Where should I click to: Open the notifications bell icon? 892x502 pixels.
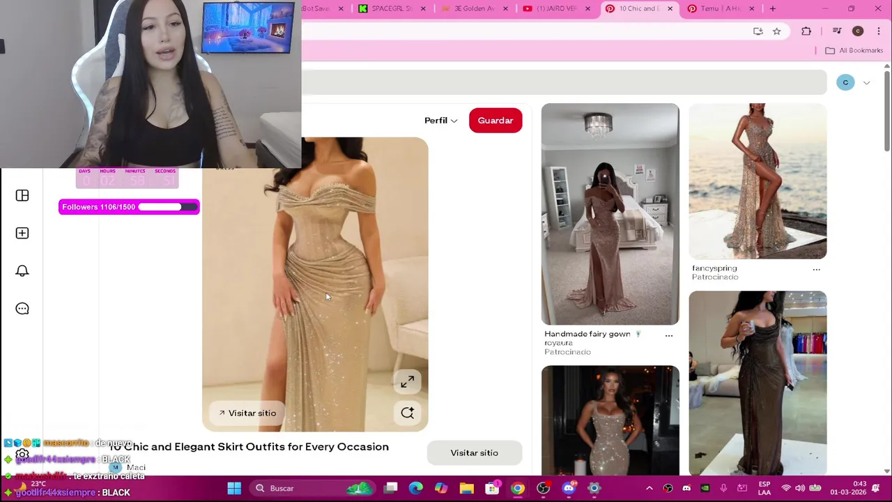coord(22,271)
